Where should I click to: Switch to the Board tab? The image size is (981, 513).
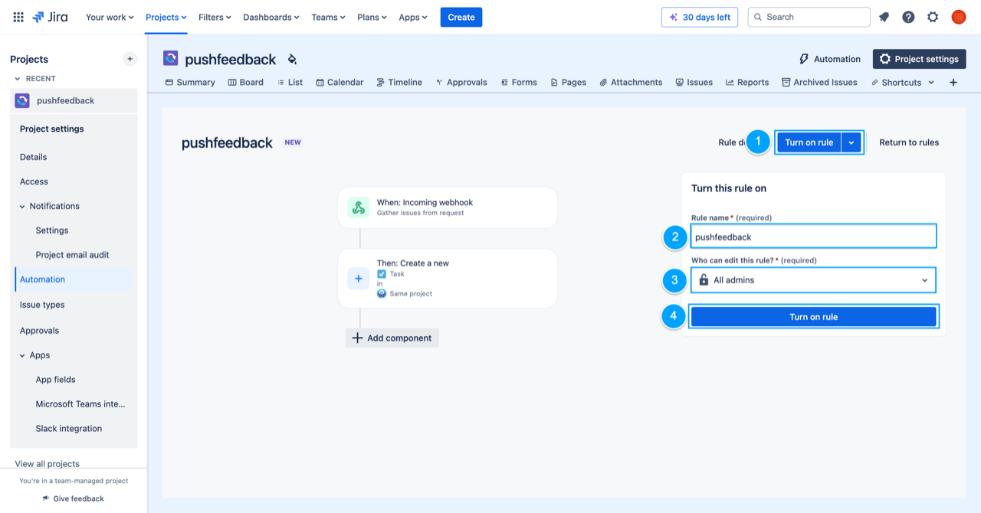point(246,82)
